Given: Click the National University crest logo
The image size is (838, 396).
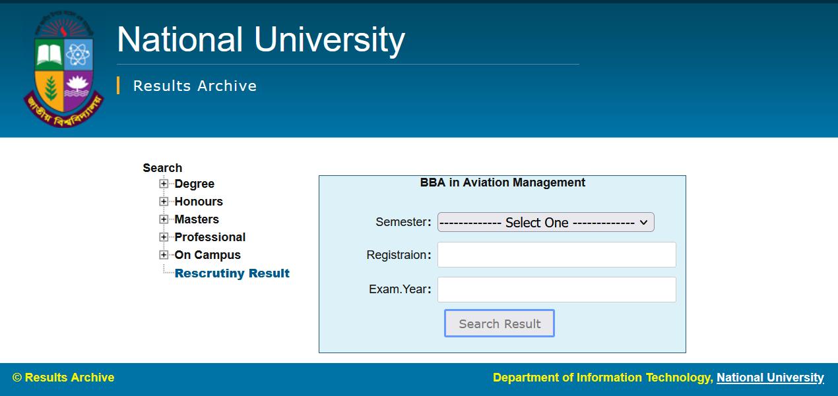Looking at the screenshot, I should (64, 70).
